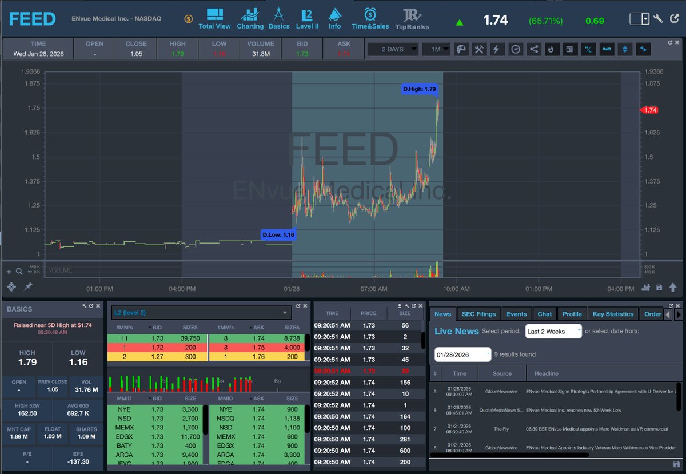Switch to the Events tab
This screenshot has width=686, height=474.
(x=517, y=314)
